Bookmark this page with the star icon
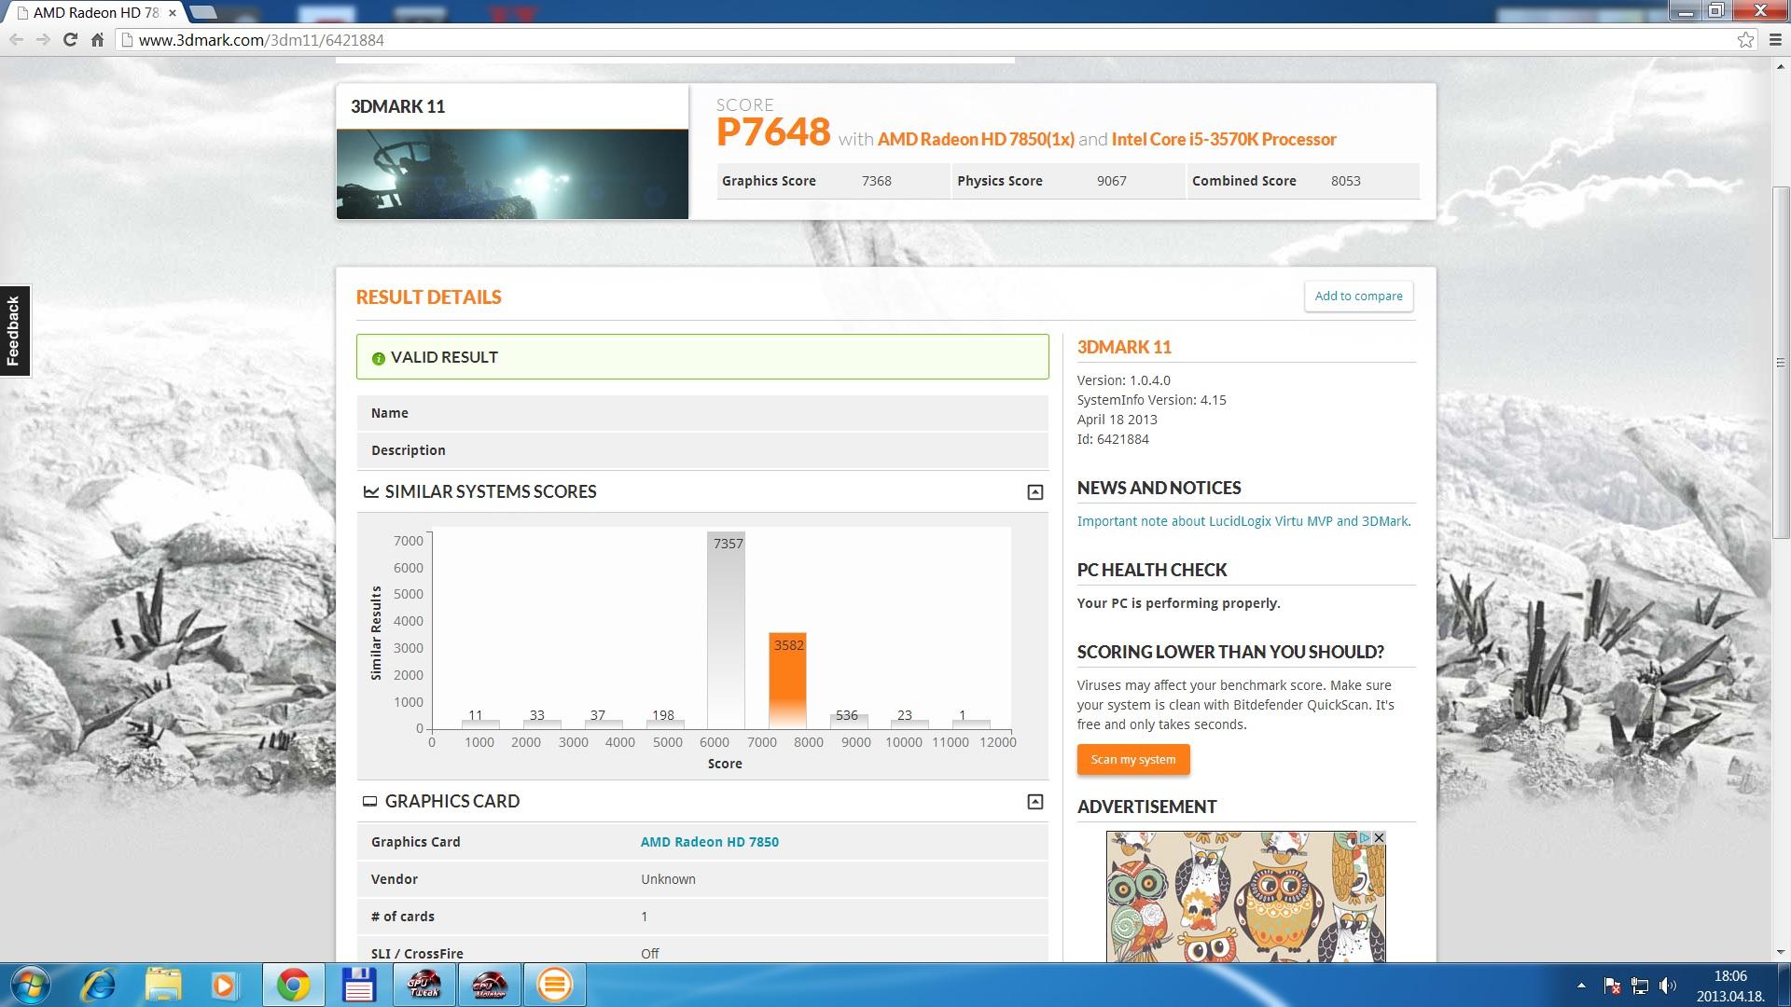The width and height of the screenshot is (1791, 1007). (1745, 40)
